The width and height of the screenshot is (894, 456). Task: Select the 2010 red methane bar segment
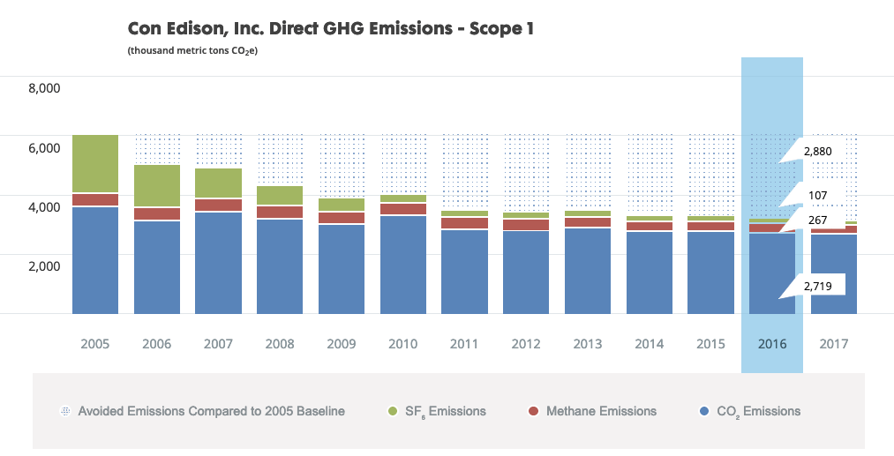[x=403, y=209]
